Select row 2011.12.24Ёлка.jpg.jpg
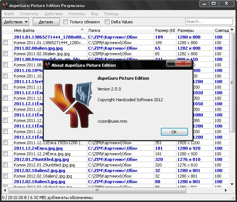The width and height of the screenshot is (237, 202). click(x=116, y=148)
